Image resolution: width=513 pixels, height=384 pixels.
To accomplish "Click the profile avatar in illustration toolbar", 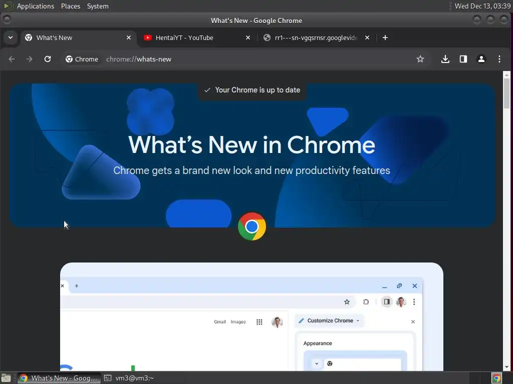I will (x=401, y=301).
